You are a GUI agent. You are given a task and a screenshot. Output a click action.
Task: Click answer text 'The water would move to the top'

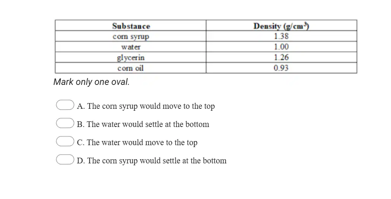pyautogui.click(x=142, y=143)
